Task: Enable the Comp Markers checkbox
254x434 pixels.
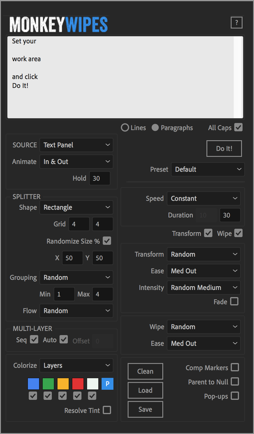Action: (235, 367)
